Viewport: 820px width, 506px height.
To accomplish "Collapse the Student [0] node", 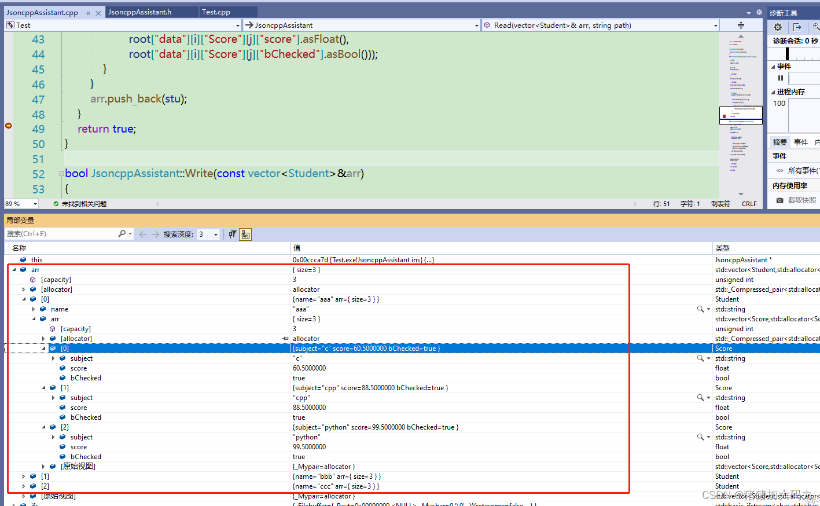I will 24,299.
